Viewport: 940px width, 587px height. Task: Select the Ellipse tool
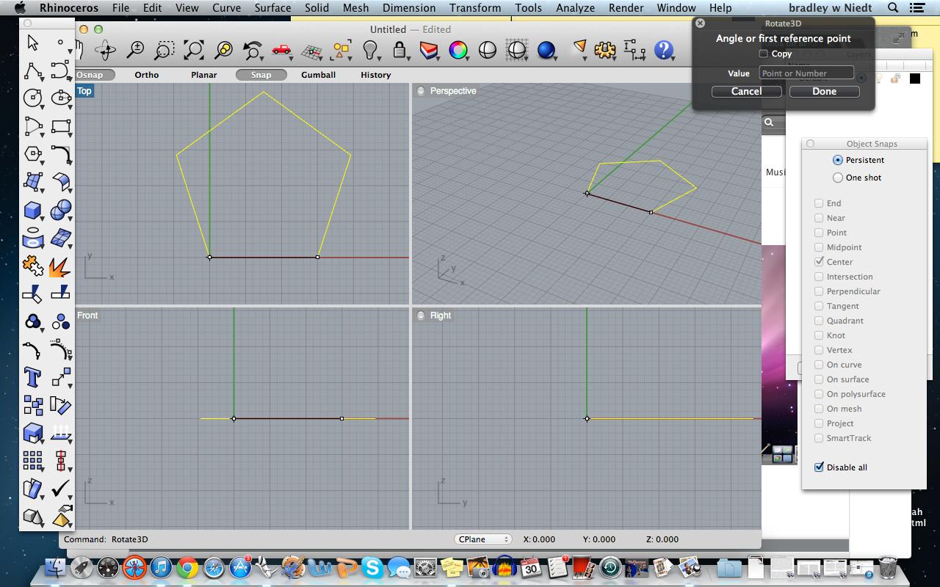[x=60, y=98]
